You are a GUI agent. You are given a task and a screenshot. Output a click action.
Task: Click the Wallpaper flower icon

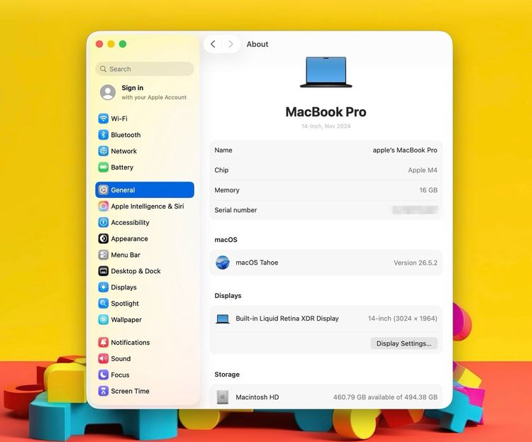click(x=103, y=319)
